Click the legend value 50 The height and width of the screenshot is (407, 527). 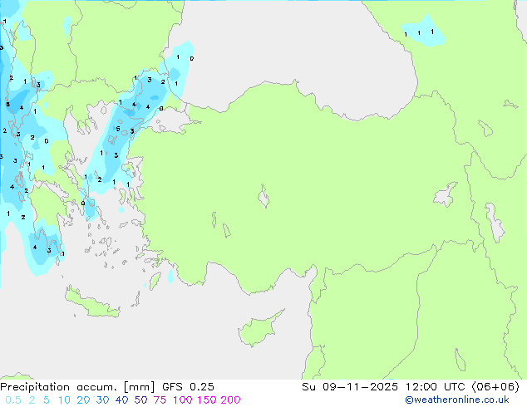(140, 400)
